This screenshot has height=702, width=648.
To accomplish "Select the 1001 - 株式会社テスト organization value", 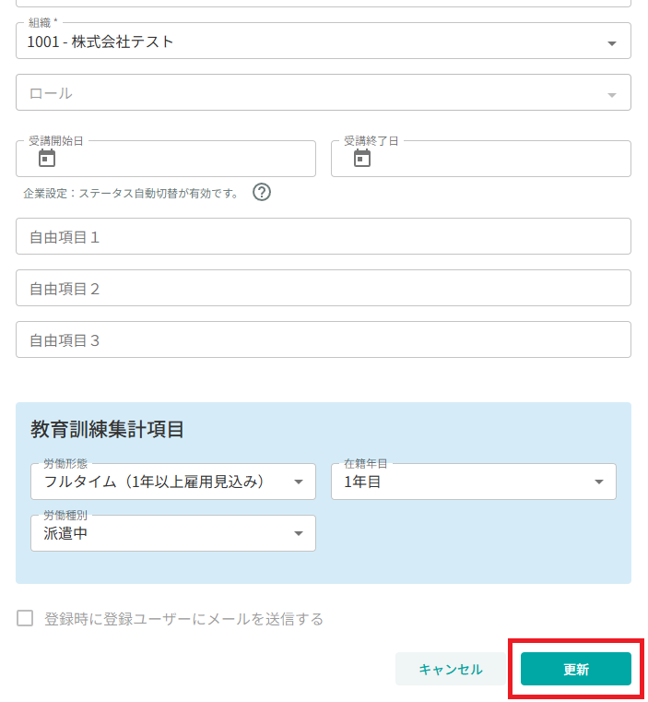I will tap(100, 42).
